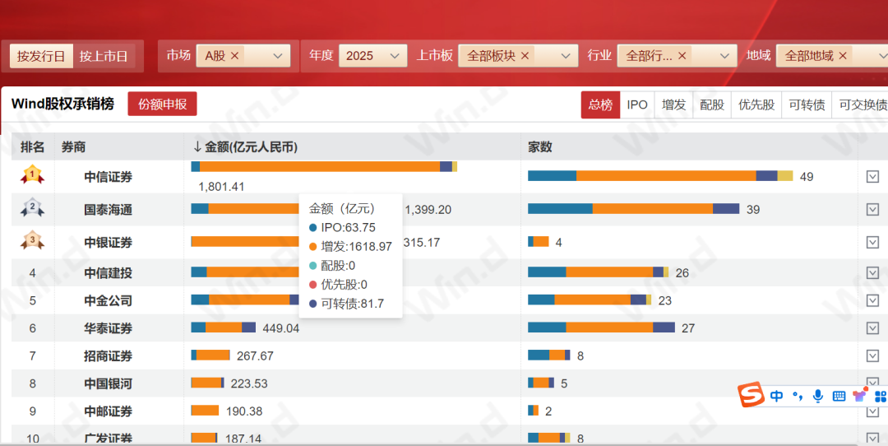Click amount value 449.04

pos(280,328)
